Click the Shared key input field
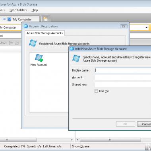This screenshot has height=151, width=151. pos(123,85)
